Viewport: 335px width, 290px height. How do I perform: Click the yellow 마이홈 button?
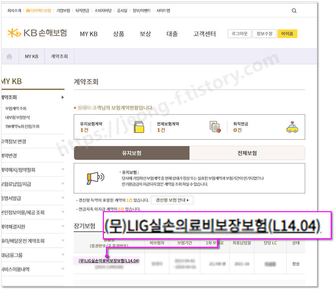click(287, 34)
